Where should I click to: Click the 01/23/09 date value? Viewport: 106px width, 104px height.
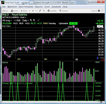click(x=7, y=23)
